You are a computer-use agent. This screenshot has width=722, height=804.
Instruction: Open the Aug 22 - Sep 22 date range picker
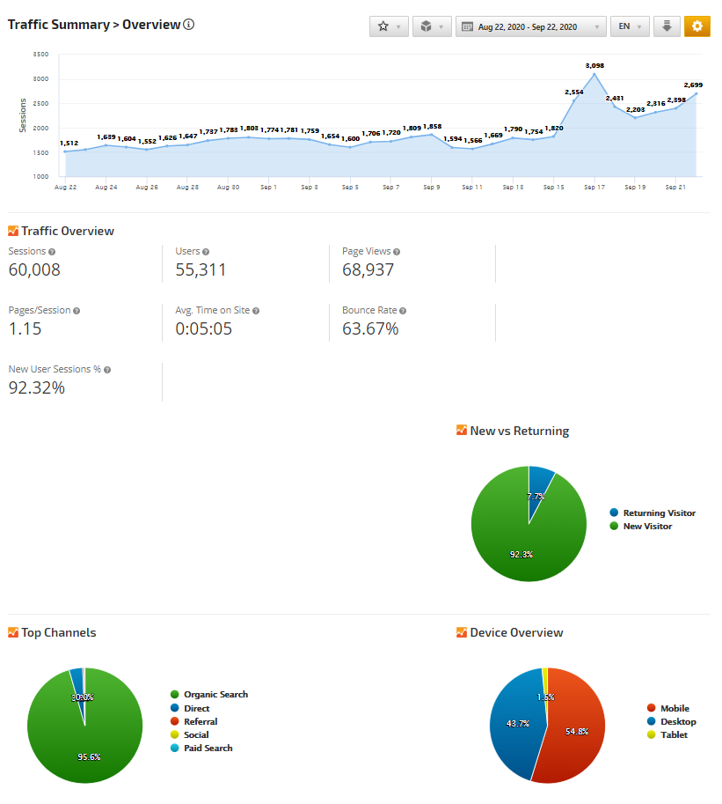click(530, 26)
